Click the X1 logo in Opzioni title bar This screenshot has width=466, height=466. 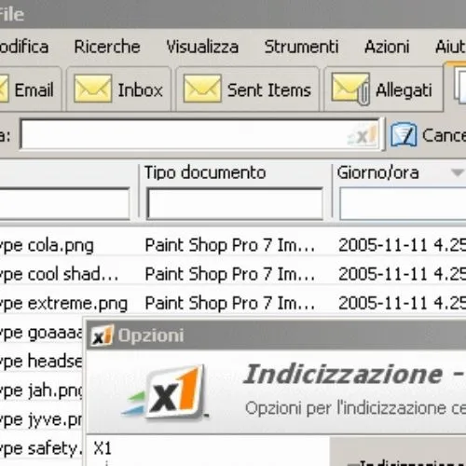click(x=102, y=336)
